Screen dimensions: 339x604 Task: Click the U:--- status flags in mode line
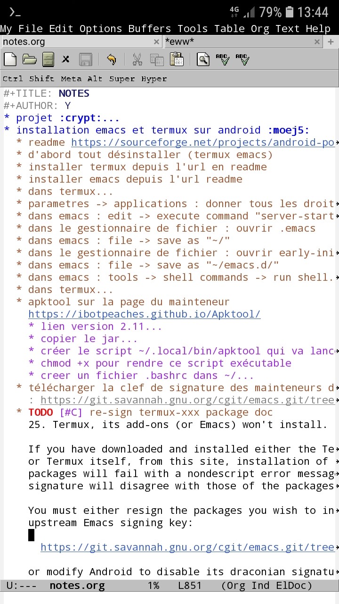(22, 586)
